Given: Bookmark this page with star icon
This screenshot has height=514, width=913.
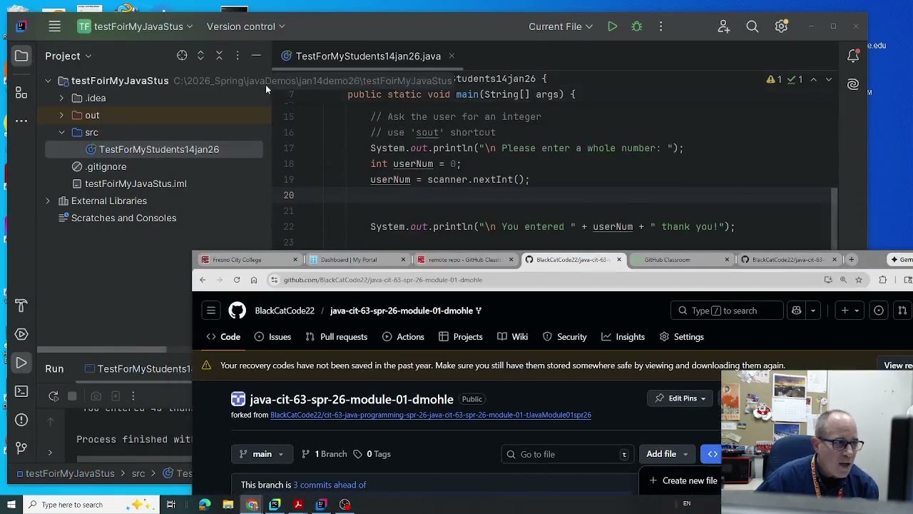Looking at the screenshot, I should [859, 280].
